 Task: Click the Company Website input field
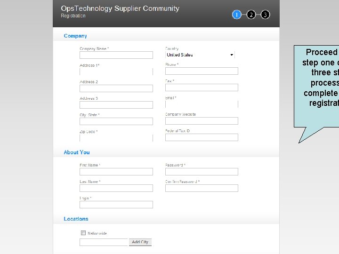[202, 121]
